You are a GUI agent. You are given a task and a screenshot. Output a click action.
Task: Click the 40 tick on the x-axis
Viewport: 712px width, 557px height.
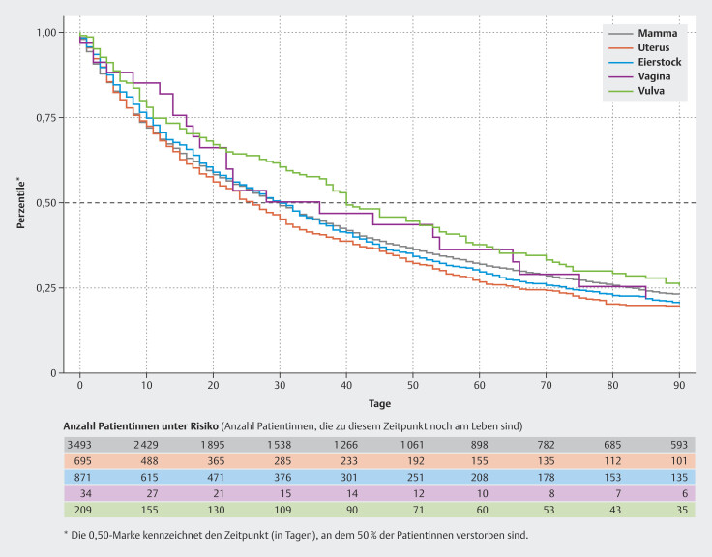346,384
